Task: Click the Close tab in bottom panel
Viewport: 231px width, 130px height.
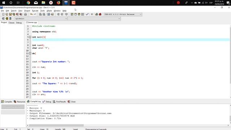Action: pos(71,102)
